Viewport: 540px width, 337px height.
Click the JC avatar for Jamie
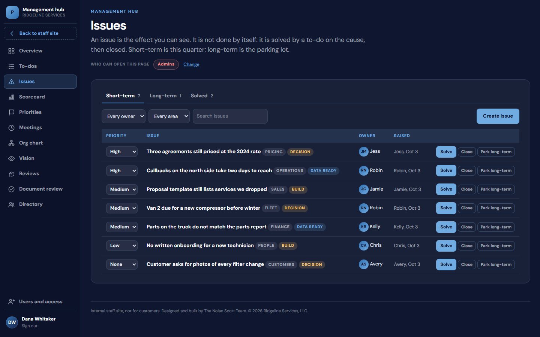pyautogui.click(x=363, y=189)
